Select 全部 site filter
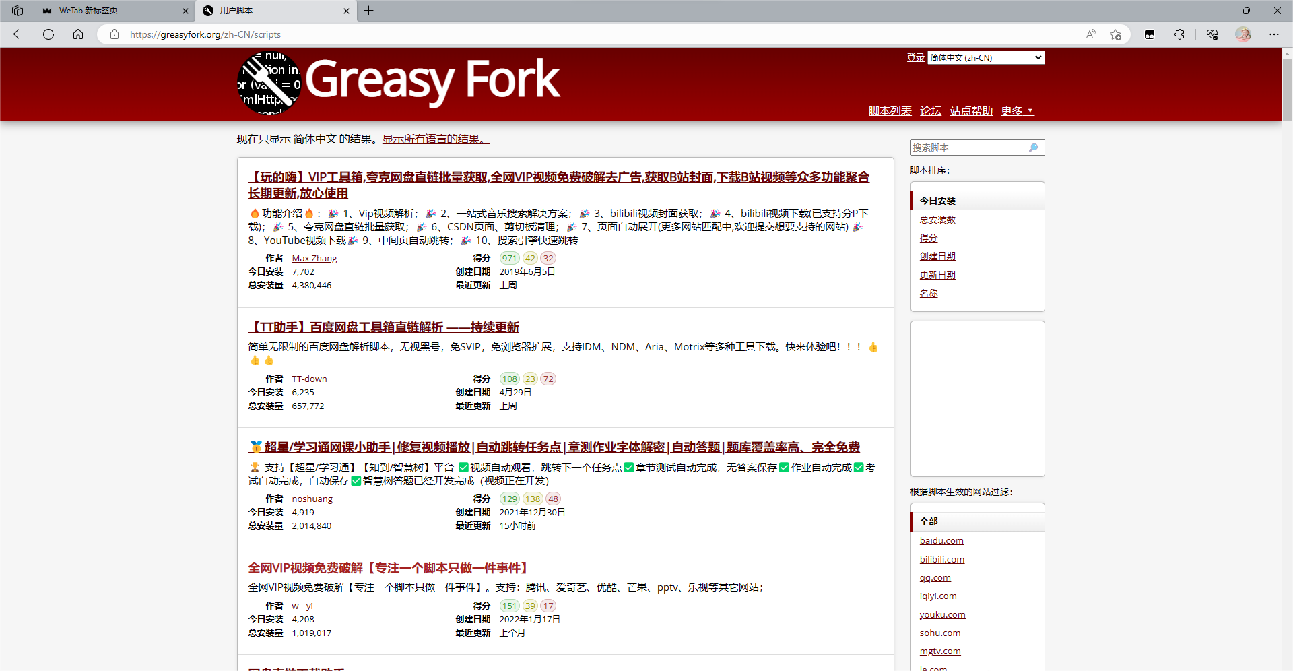This screenshot has height=671, width=1293. (978, 522)
